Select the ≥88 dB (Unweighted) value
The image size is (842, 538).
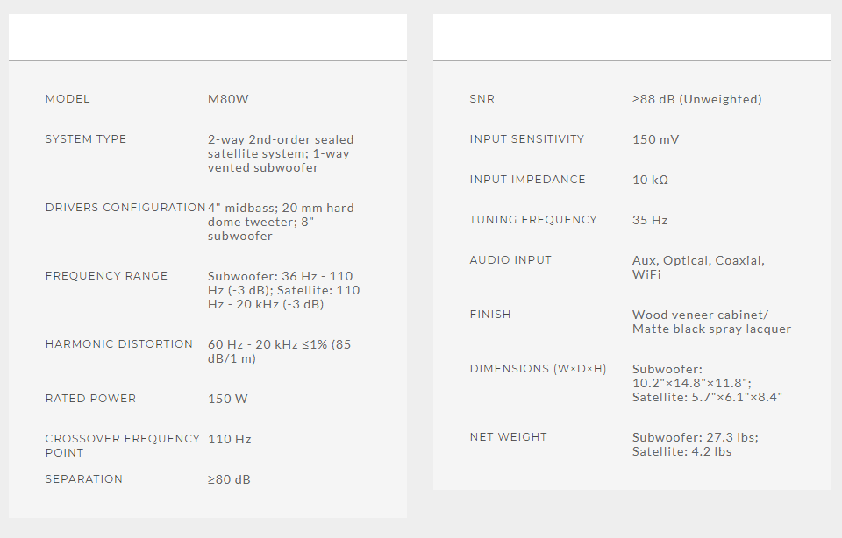(x=697, y=99)
